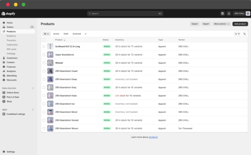
Task: Click the Wetsuit product thumbnail
Action: (x=50, y=63)
